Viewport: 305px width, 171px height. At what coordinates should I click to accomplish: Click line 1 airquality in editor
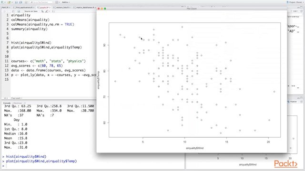20,15
